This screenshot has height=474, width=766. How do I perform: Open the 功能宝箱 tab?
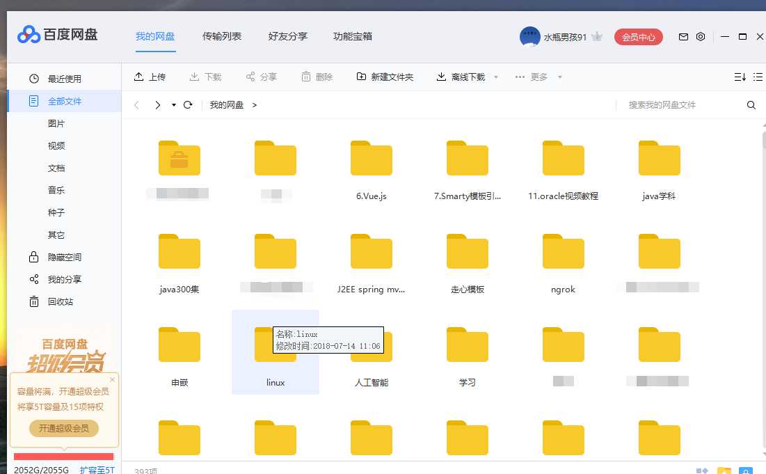tap(353, 37)
